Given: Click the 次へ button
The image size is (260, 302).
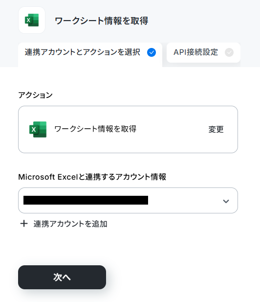Looking at the screenshot, I should coord(62,277).
